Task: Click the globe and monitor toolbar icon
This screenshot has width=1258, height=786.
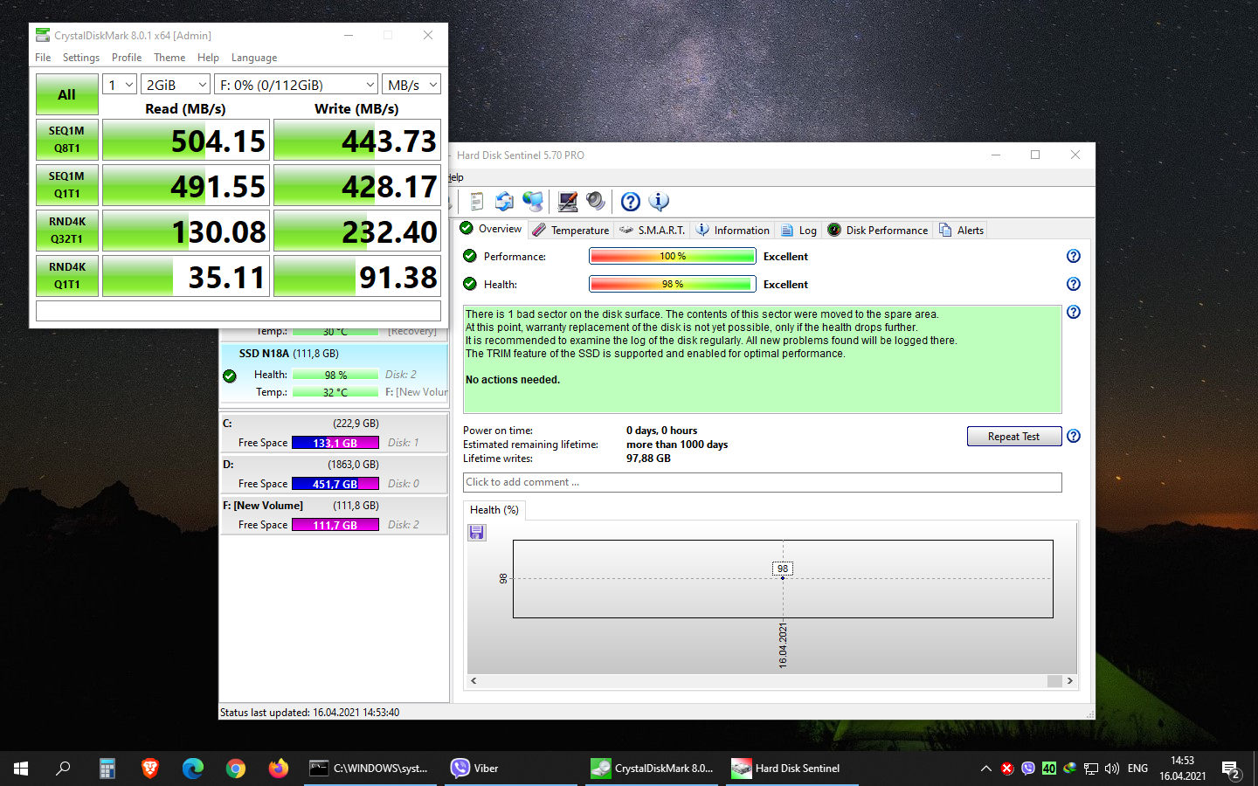Action: (532, 202)
